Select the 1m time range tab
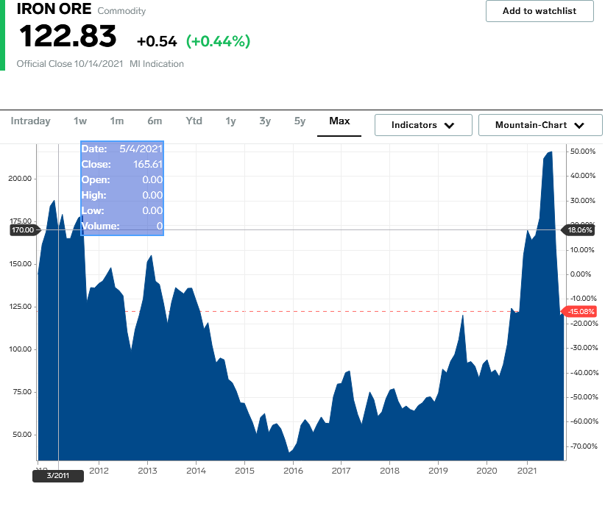Image resolution: width=605 pixels, height=506 pixels. (117, 121)
